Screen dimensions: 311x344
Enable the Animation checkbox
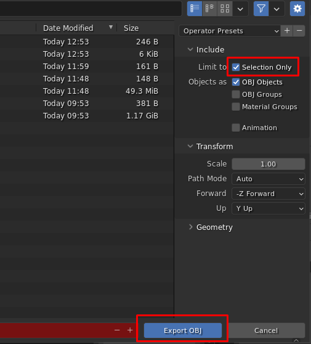pyautogui.click(x=236, y=128)
